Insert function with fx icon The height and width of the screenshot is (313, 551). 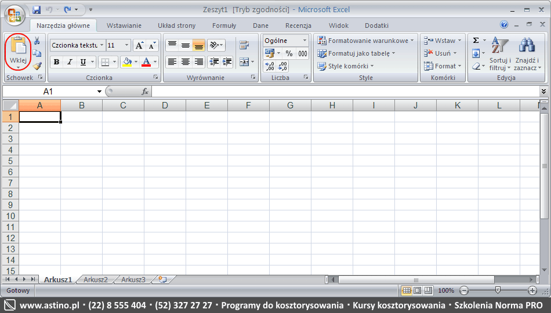(145, 92)
